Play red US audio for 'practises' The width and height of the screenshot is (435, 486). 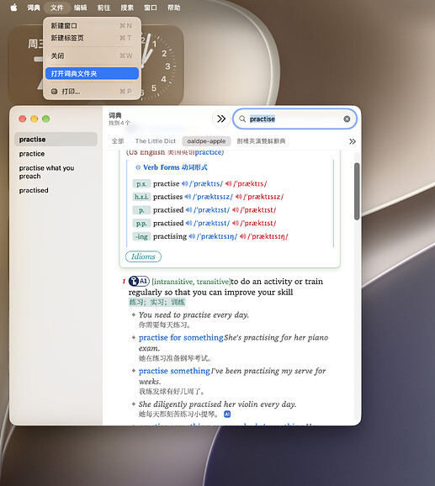click(239, 197)
